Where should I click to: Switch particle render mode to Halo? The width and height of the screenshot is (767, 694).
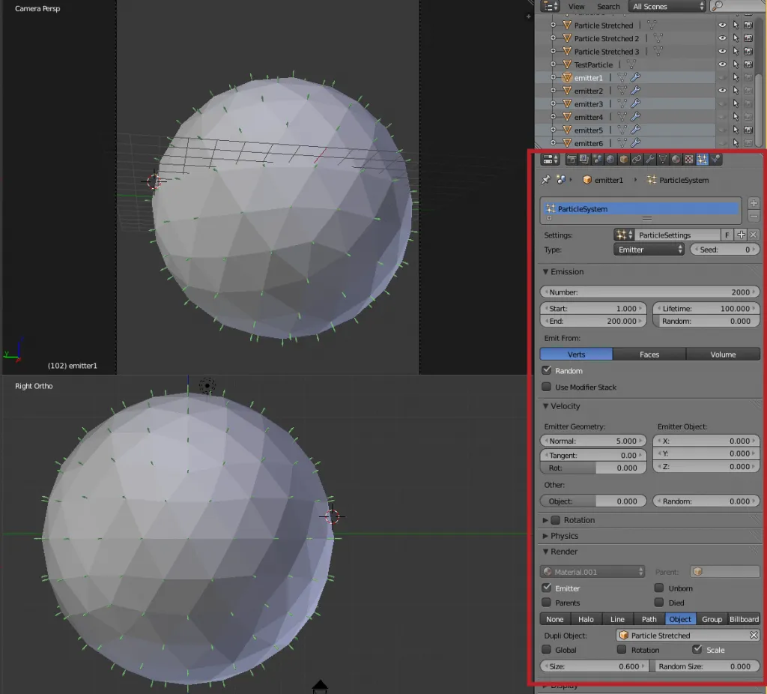click(x=586, y=619)
